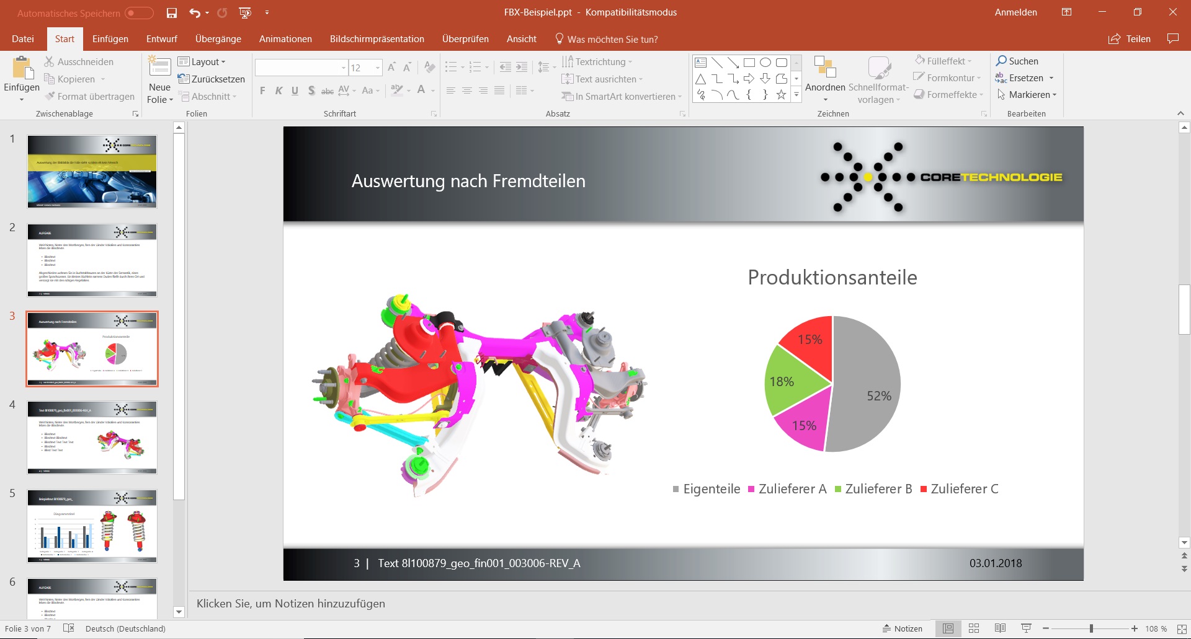
Task: Switch to slide sorter view icon
Action: (x=974, y=628)
